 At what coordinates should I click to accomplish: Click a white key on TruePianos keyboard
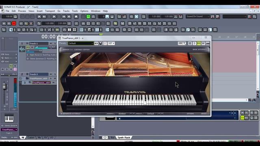(x=145, y=103)
